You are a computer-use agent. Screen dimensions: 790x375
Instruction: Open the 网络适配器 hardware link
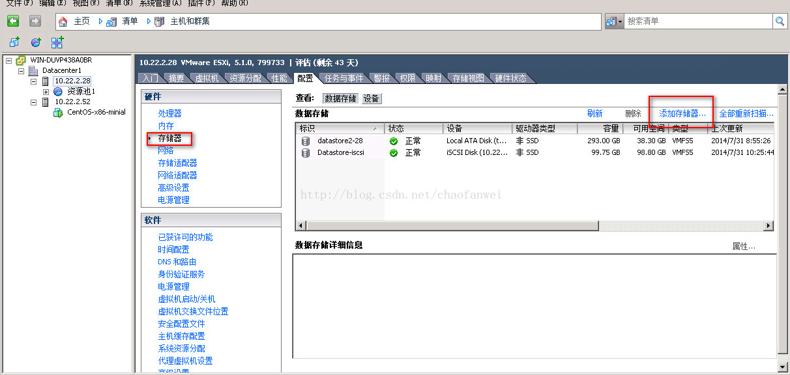[x=177, y=175]
